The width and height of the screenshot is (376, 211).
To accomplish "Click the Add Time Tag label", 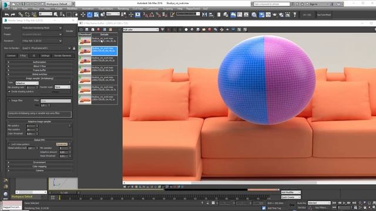I will click(x=274, y=208).
